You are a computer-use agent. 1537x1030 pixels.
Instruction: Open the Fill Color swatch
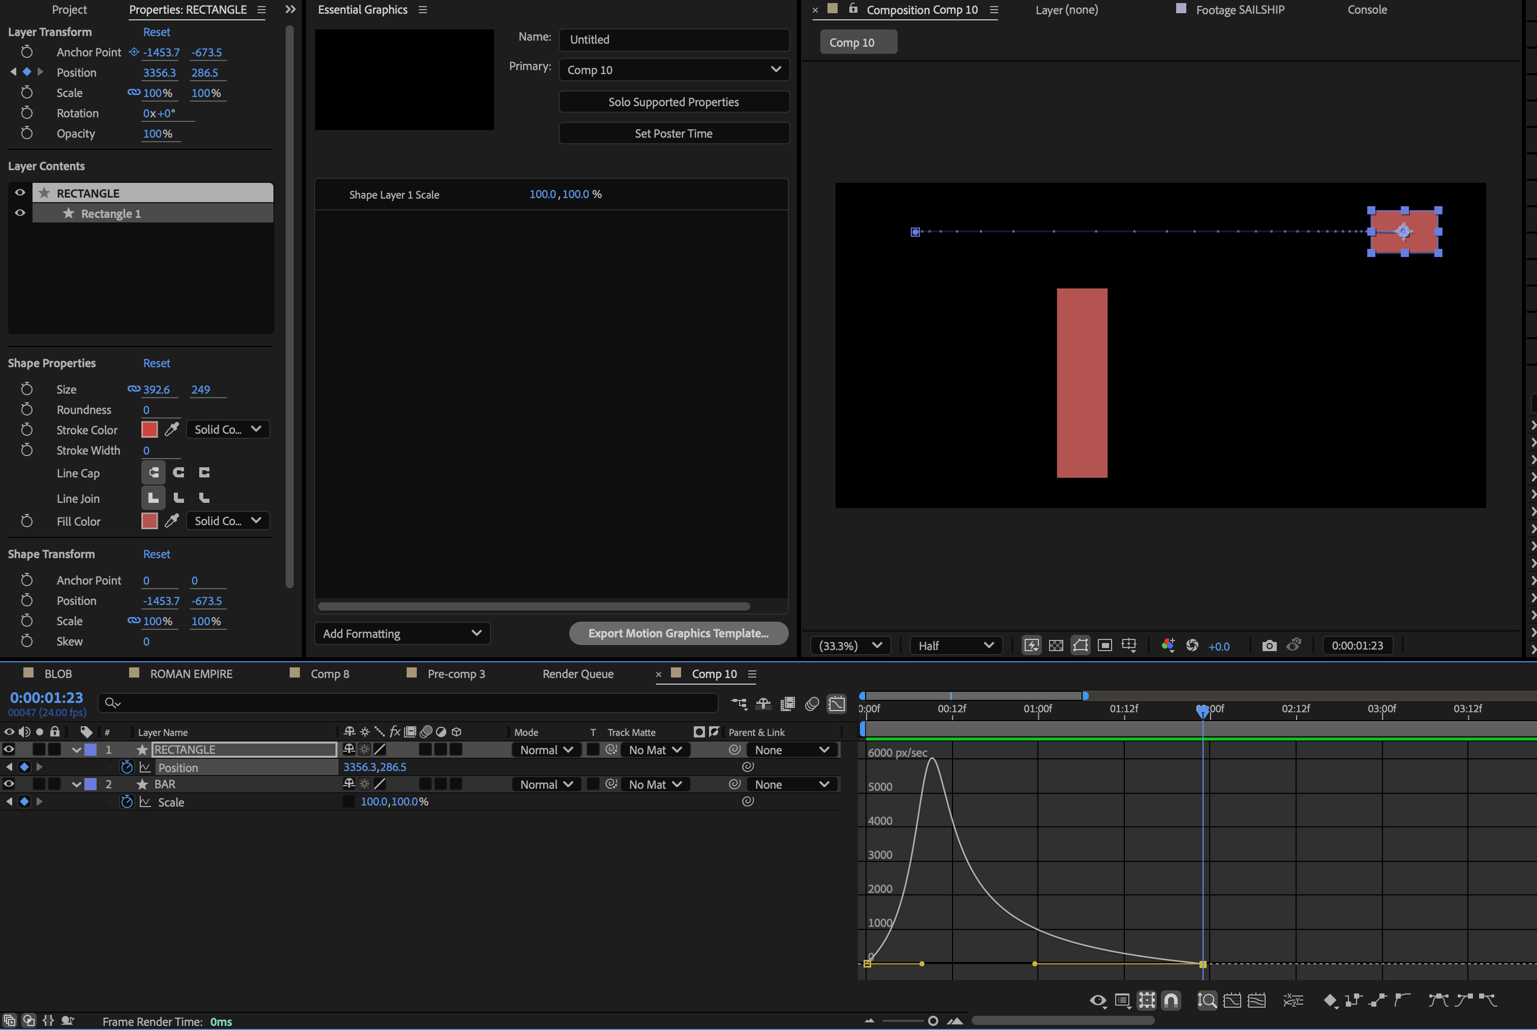[x=149, y=521]
